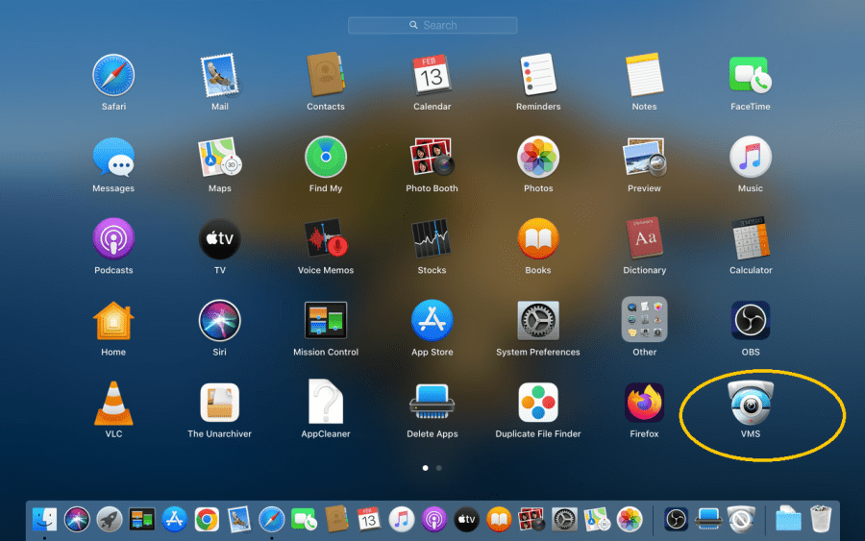Open System Preferences in Launchpad
865x541 pixels.
(x=538, y=321)
